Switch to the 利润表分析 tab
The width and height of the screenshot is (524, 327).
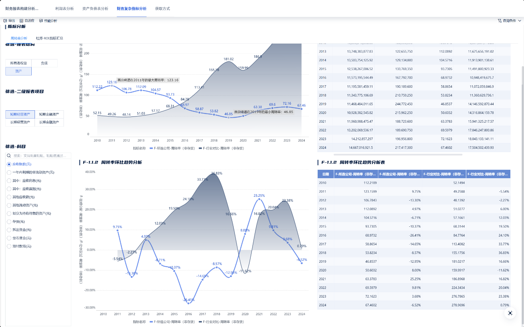[64, 9]
